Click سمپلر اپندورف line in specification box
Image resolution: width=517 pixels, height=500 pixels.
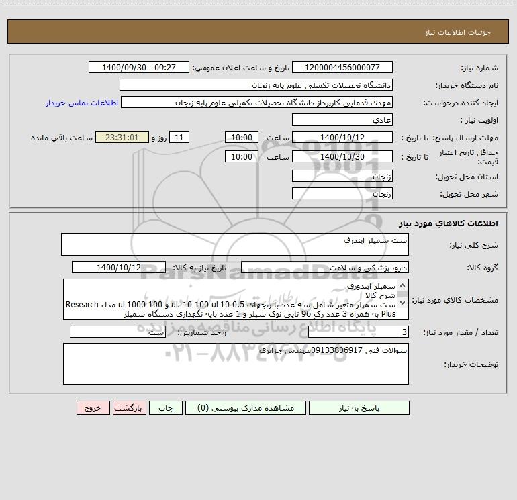coord(371,286)
